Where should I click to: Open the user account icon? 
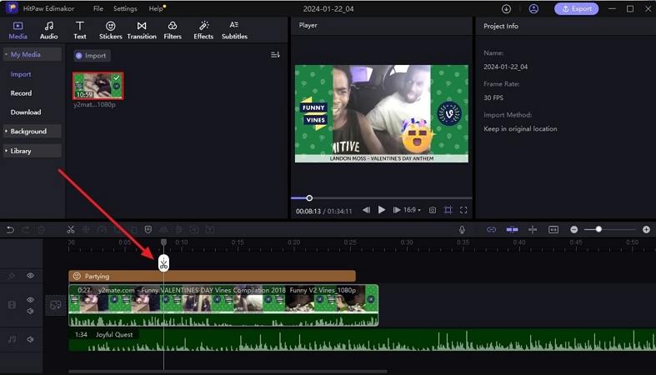click(533, 8)
